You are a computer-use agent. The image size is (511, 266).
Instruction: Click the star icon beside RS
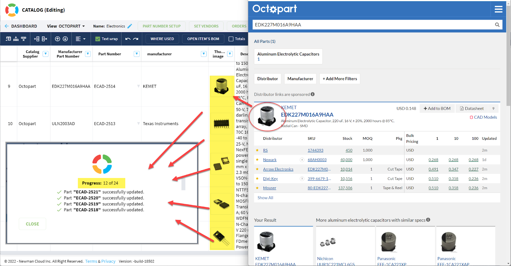point(257,150)
